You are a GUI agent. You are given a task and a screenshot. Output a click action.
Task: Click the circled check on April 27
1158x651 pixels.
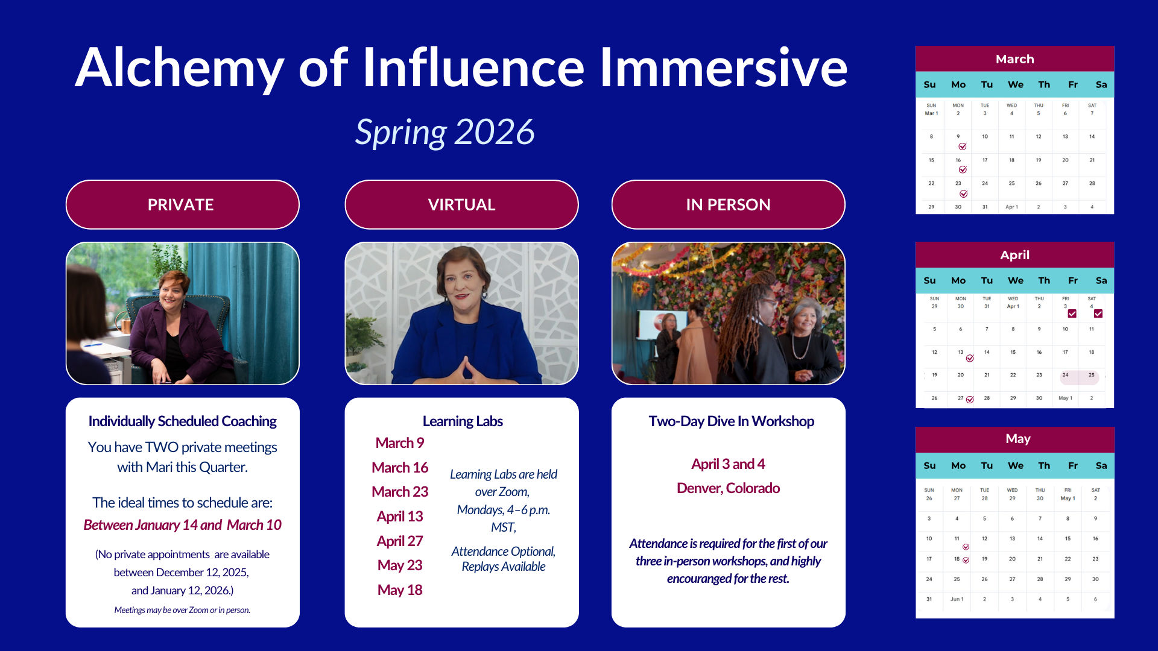tap(970, 399)
